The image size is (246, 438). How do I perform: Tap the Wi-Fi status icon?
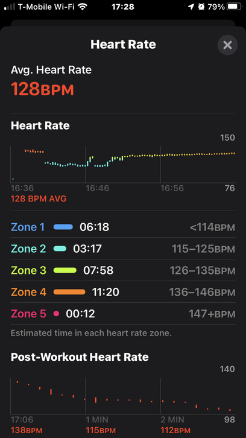82,7
